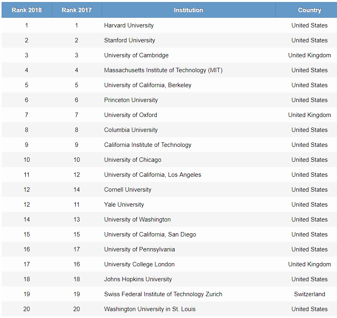Screen dimensions: 337x318
Task: Select the Institution column header
Action: coord(188,10)
